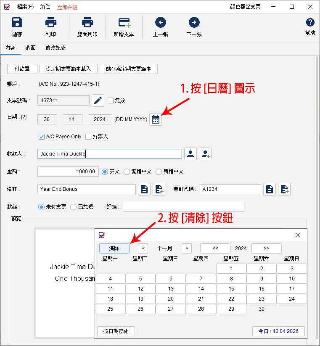Screen dimensions: 320x346
Task: Click the 按日期差距 button
Action: [116, 331]
